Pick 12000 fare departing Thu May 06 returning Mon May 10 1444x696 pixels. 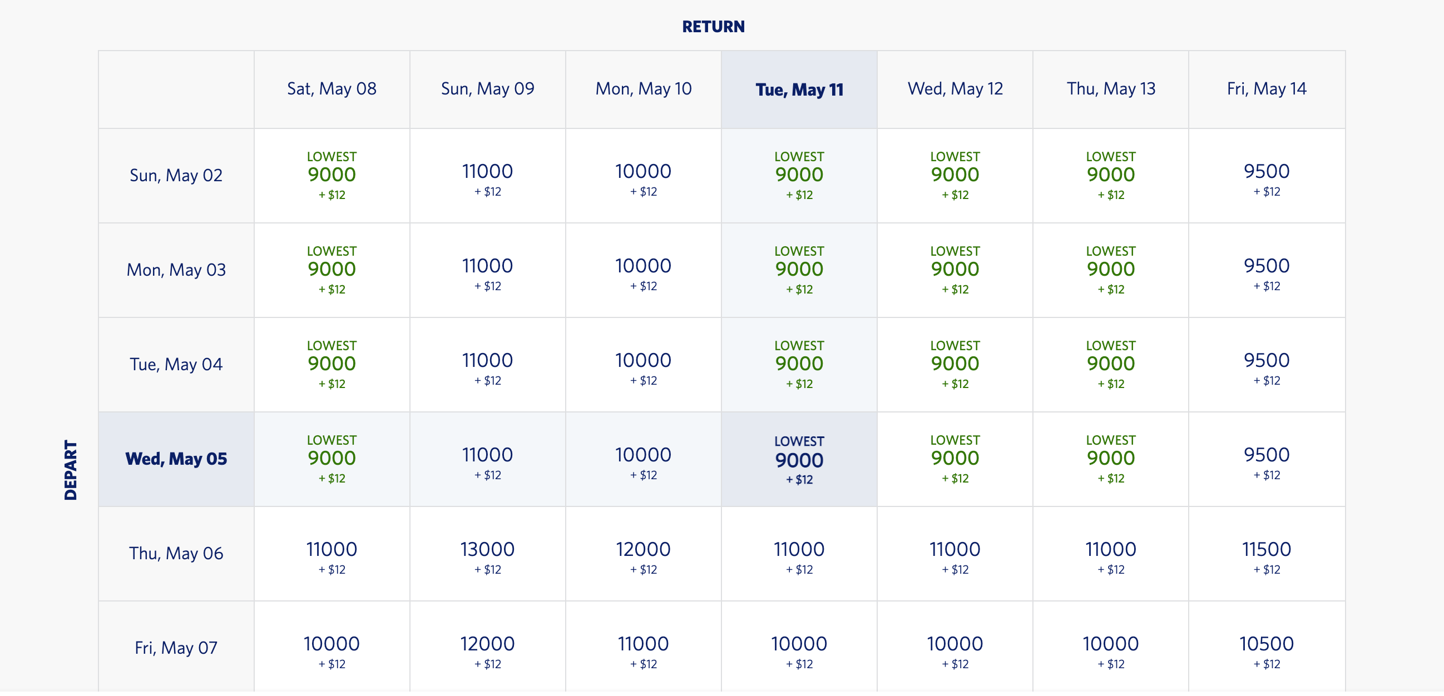pyautogui.click(x=643, y=555)
